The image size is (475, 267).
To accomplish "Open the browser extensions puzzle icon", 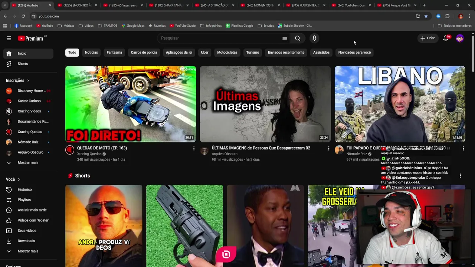I will click(x=448, y=16).
